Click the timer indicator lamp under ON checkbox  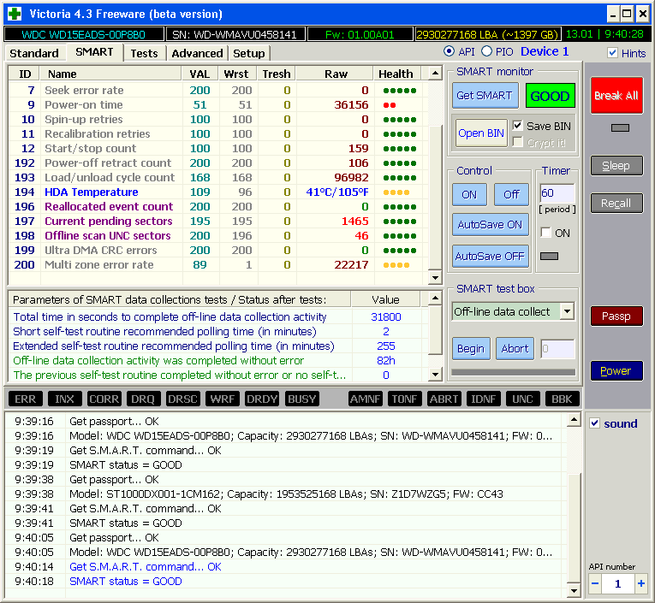click(550, 256)
